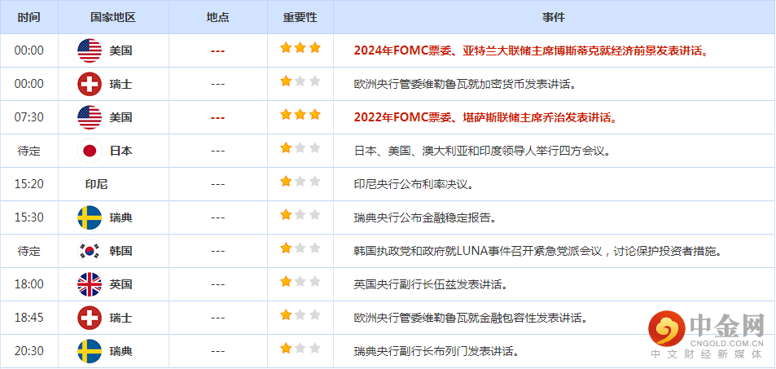Open the 2022年FOMC票委 乔治 speech event
The width and height of the screenshot is (776, 369).
(485, 117)
